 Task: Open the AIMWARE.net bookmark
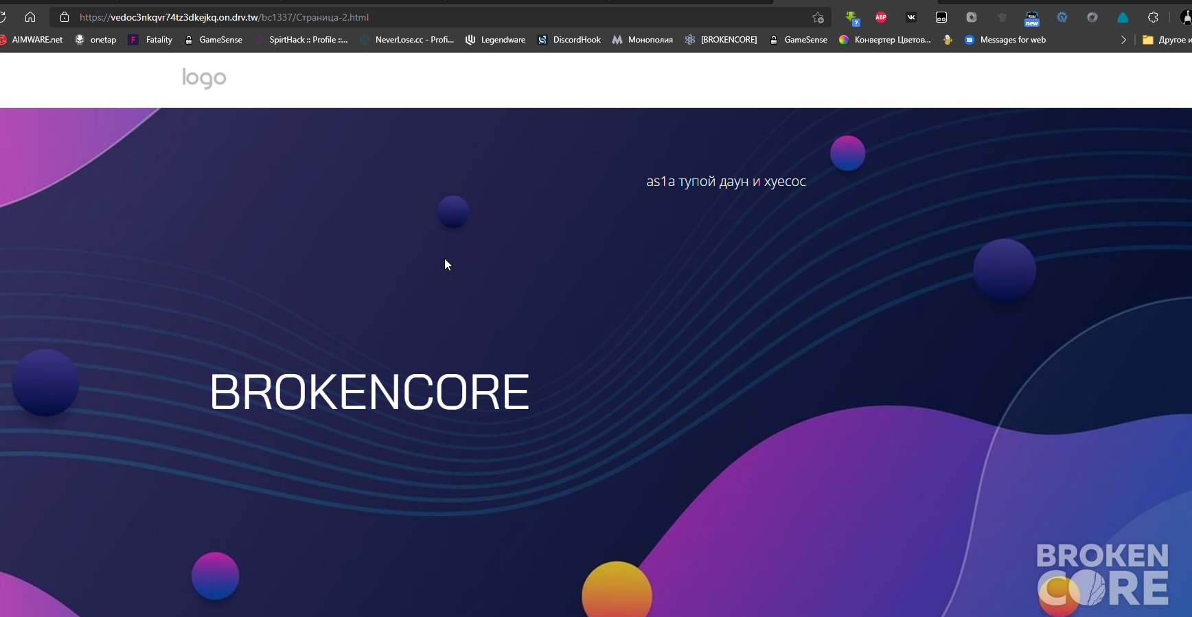(x=32, y=40)
